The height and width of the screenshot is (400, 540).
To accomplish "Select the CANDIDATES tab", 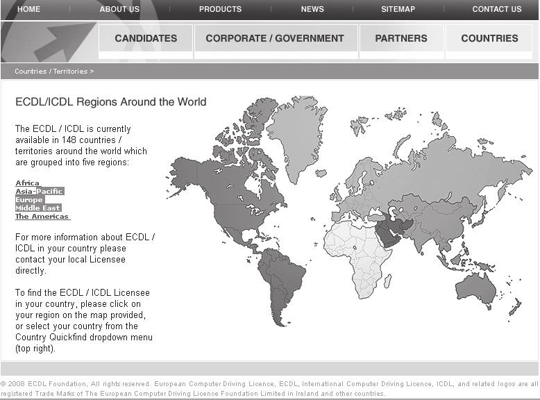I will coord(146,38).
